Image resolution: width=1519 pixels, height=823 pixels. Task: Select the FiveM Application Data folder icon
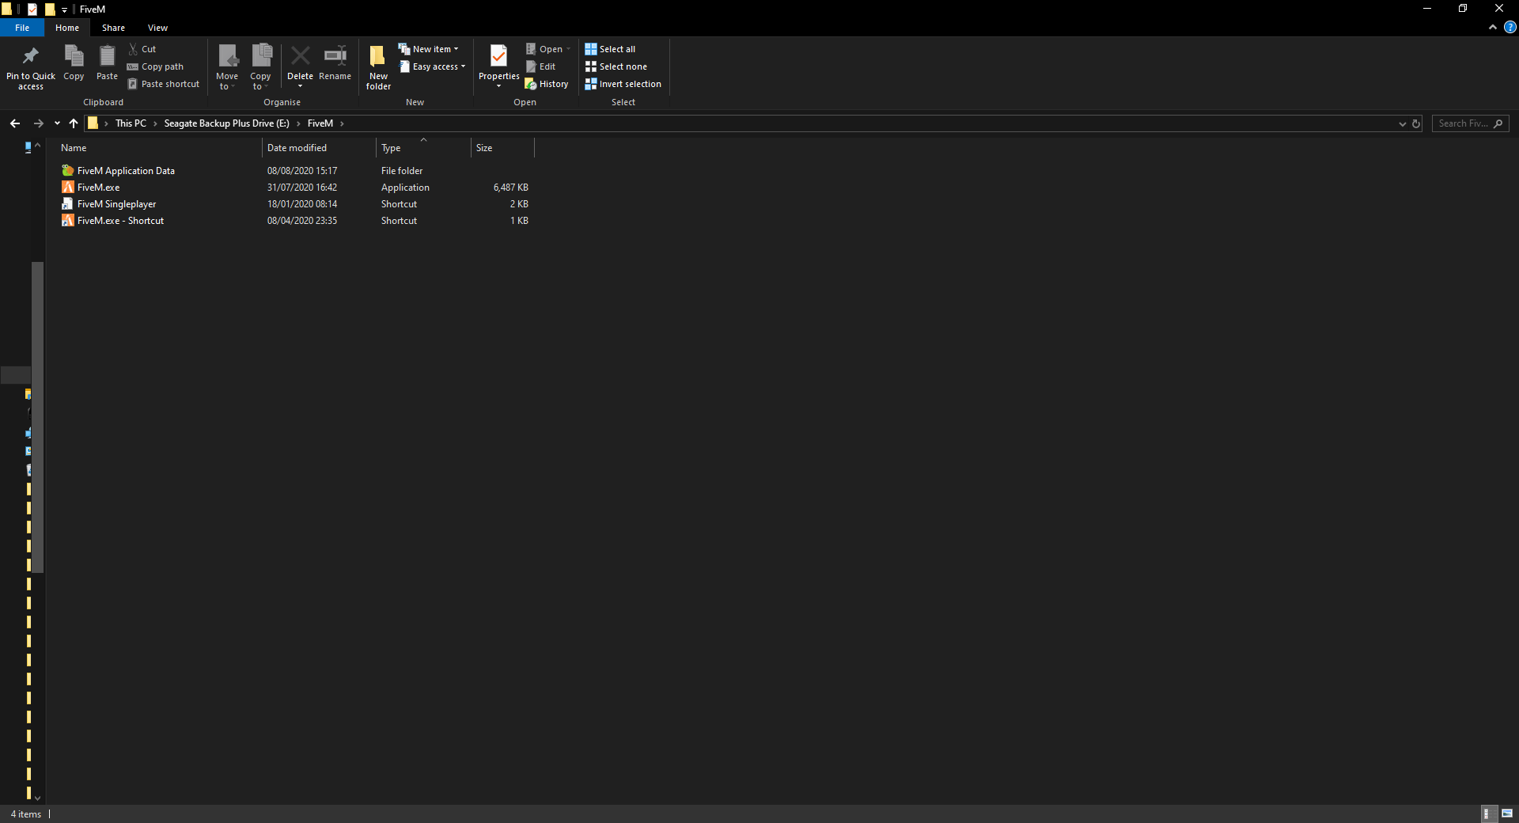click(68, 170)
